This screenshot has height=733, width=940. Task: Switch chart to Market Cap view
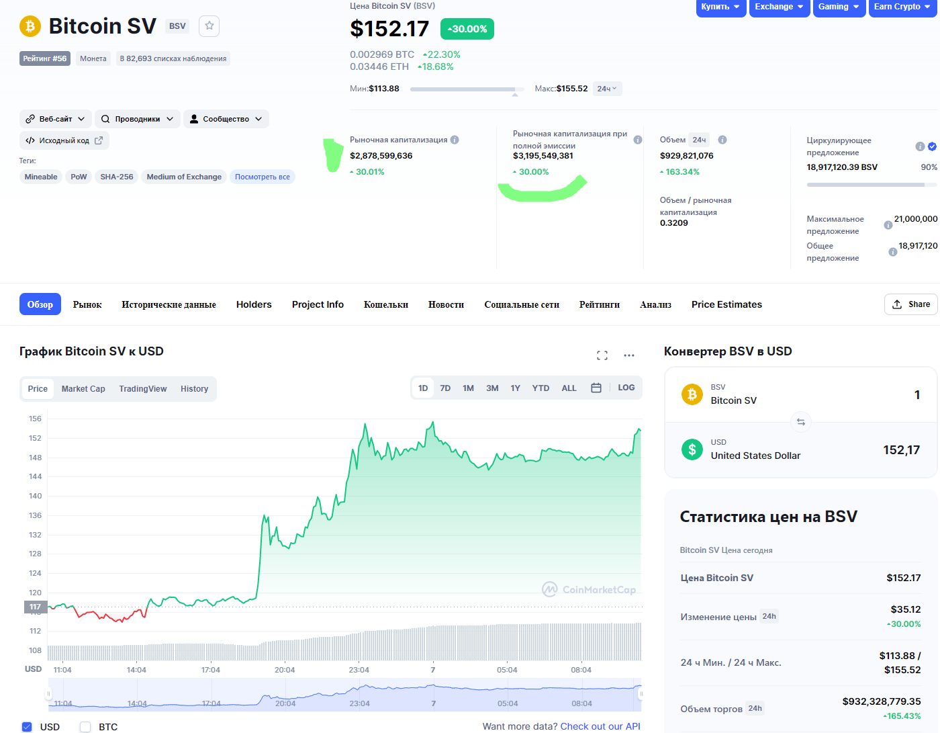83,389
